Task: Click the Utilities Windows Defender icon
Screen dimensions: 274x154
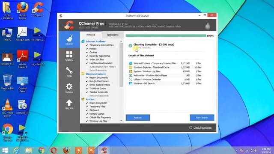Action: pos(131,79)
